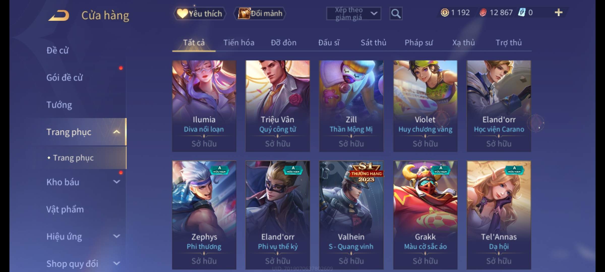Open Đổi mảnh fragment exchange chest

click(x=260, y=13)
